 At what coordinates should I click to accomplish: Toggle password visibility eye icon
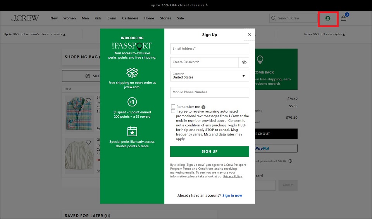(x=244, y=62)
